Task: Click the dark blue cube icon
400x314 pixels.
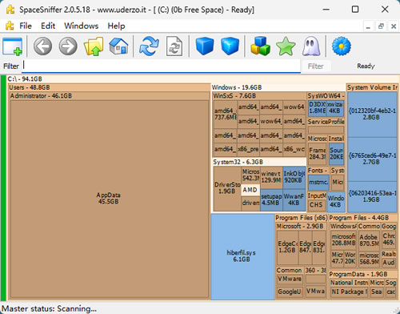Action: 205,46
